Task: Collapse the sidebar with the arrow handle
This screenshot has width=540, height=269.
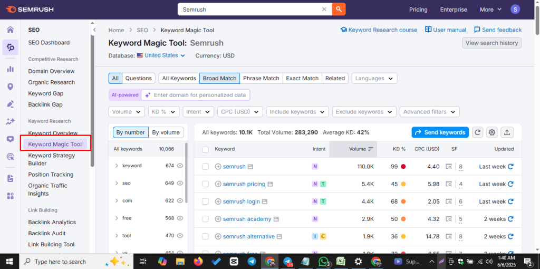Action: click(x=94, y=30)
